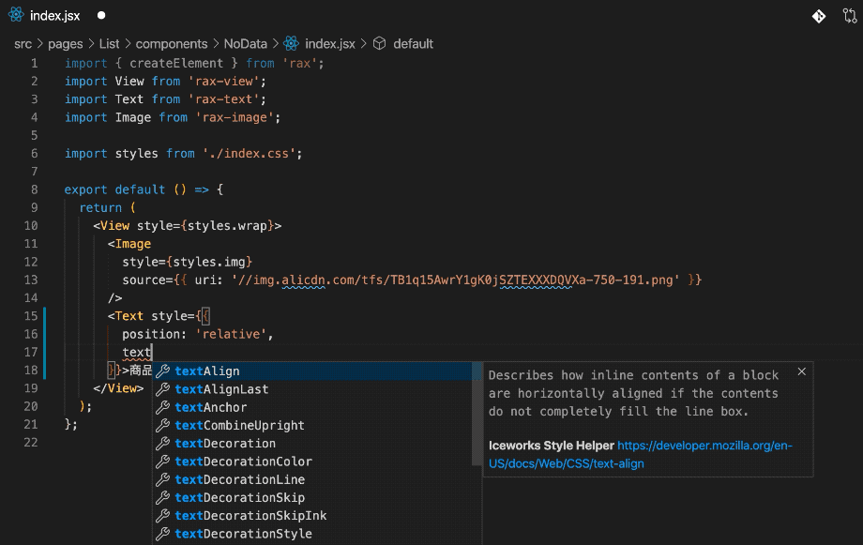The height and width of the screenshot is (545, 863).
Task: Select the textAlignLast suggestion
Action: (x=312, y=389)
